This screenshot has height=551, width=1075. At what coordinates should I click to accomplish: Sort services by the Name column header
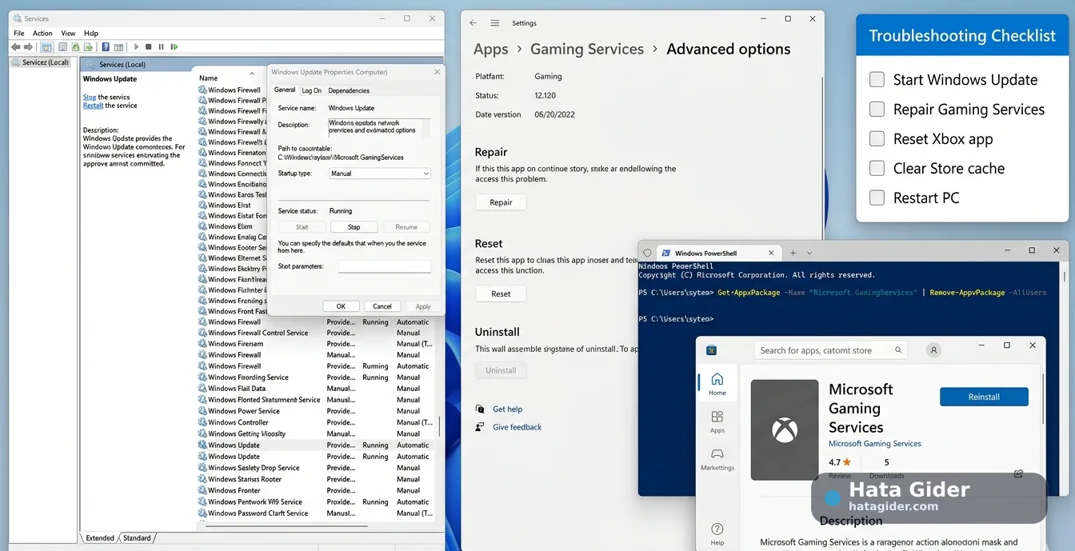209,78
